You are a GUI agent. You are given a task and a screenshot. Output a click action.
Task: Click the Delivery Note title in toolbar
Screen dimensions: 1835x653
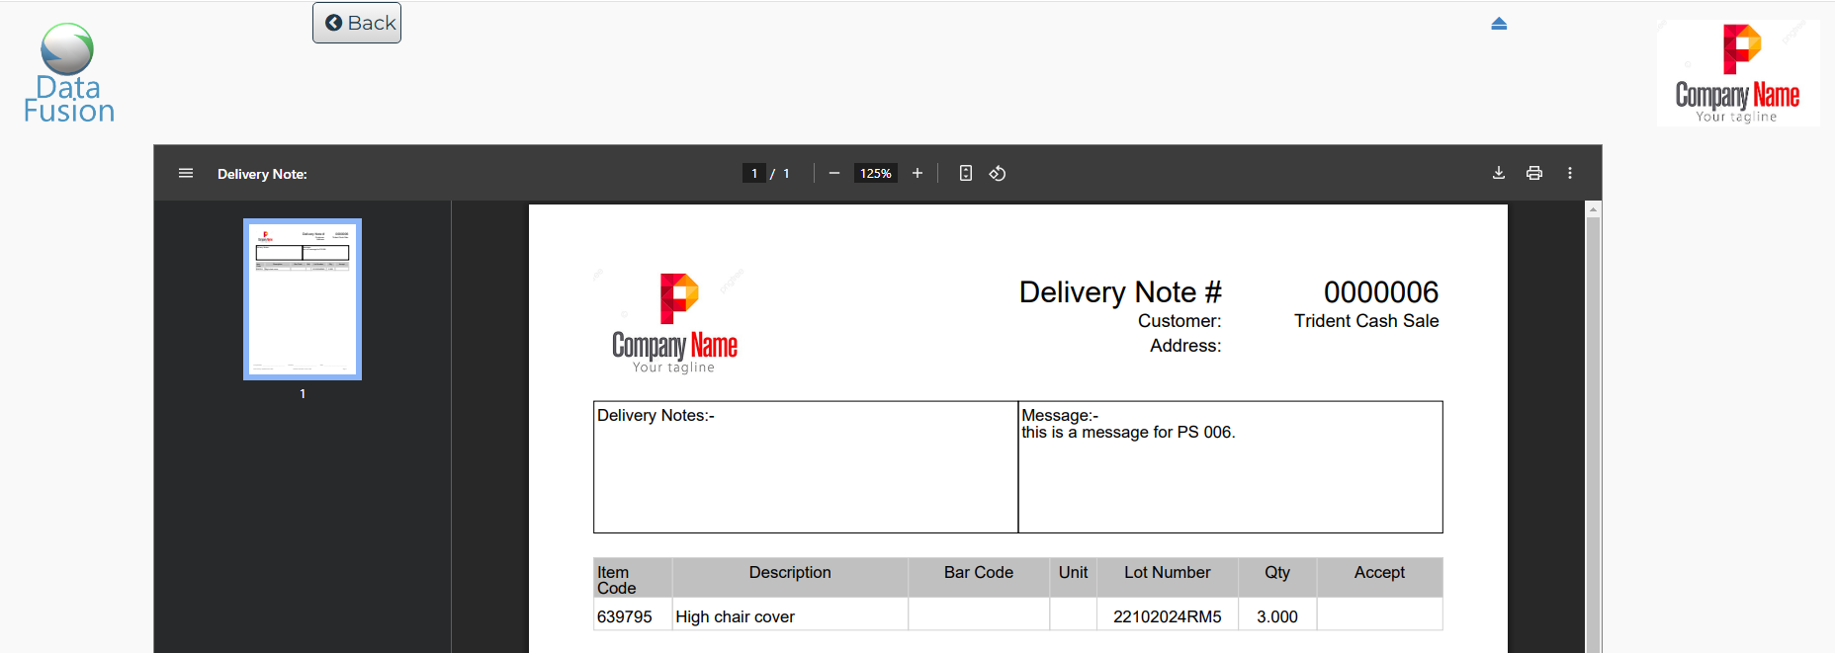click(262, 174)
